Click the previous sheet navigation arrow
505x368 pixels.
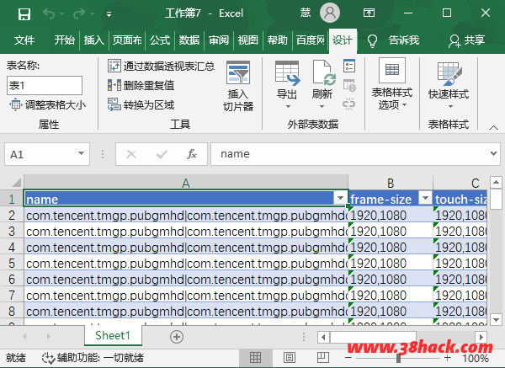pyautogui.click(x=24, y=336)
